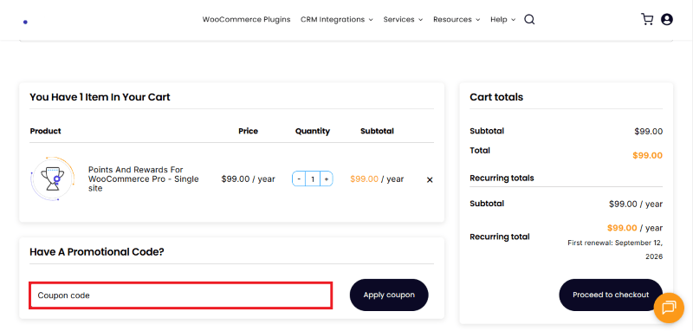The image size is (693, 331).
Task: Select the 'Recurring totals' label
Action: click(x=502, y=178)
